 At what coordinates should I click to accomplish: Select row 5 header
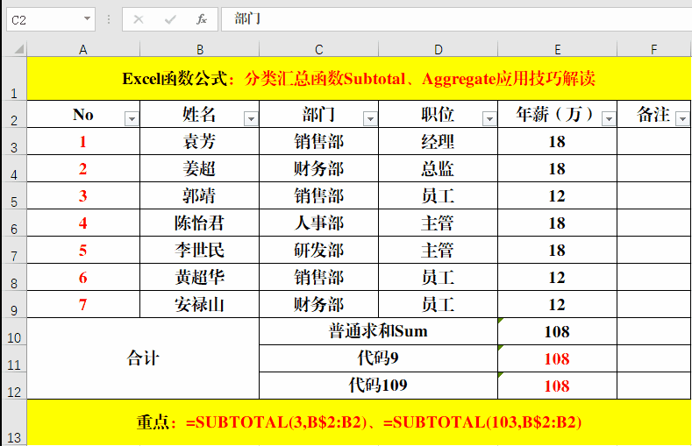pos(14,196)
